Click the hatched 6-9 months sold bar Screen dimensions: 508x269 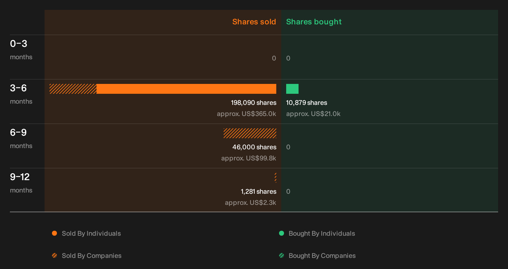(x=250, y=133)
